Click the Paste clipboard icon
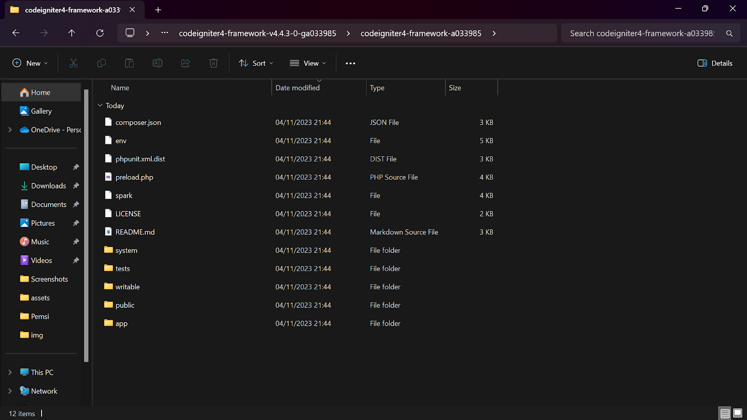This screenshot has height=420, width=747. [x=129, y=63]
